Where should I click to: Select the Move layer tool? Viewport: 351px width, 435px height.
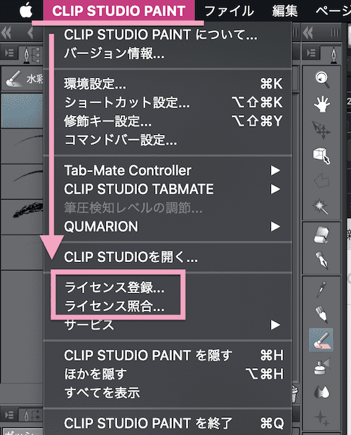[x=322, y=130]
